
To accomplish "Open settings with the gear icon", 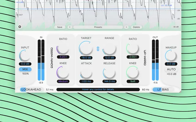I will pos(20,27).
